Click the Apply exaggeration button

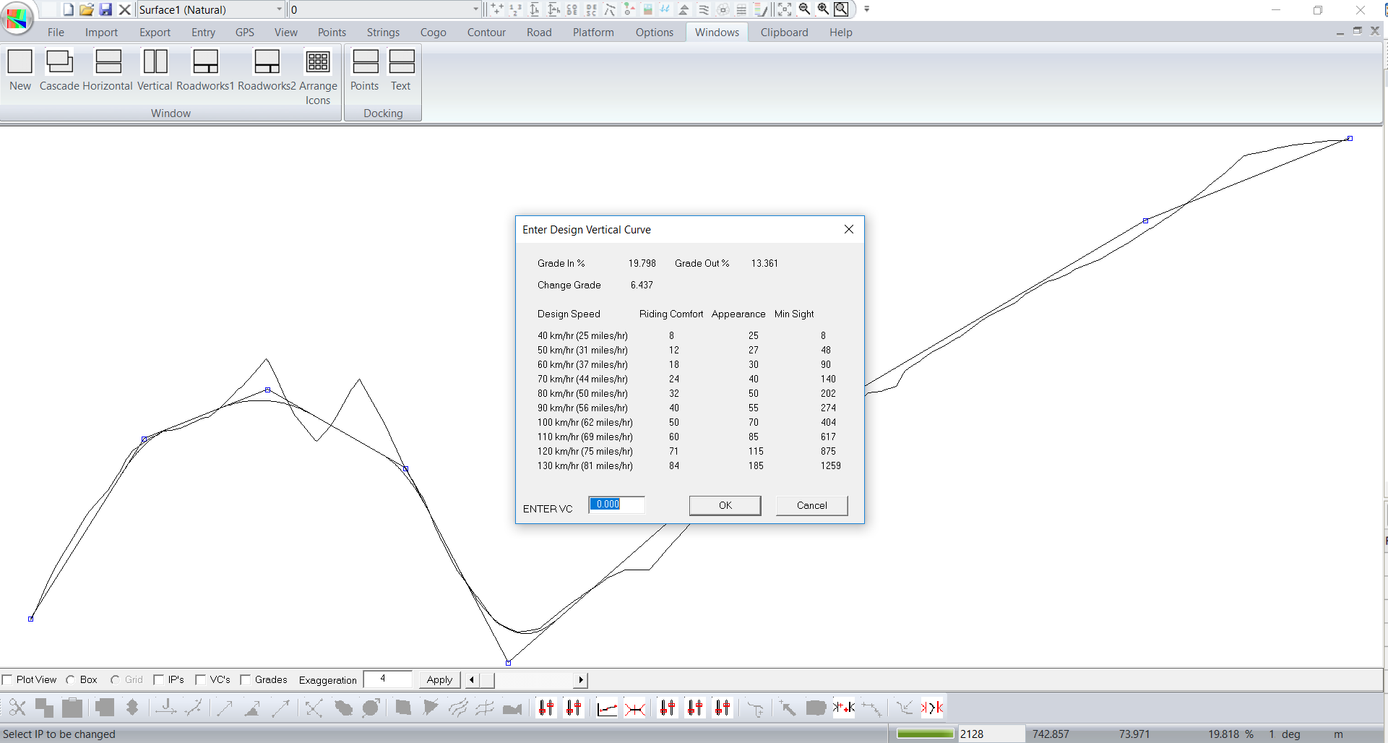[x=439, y=679]
